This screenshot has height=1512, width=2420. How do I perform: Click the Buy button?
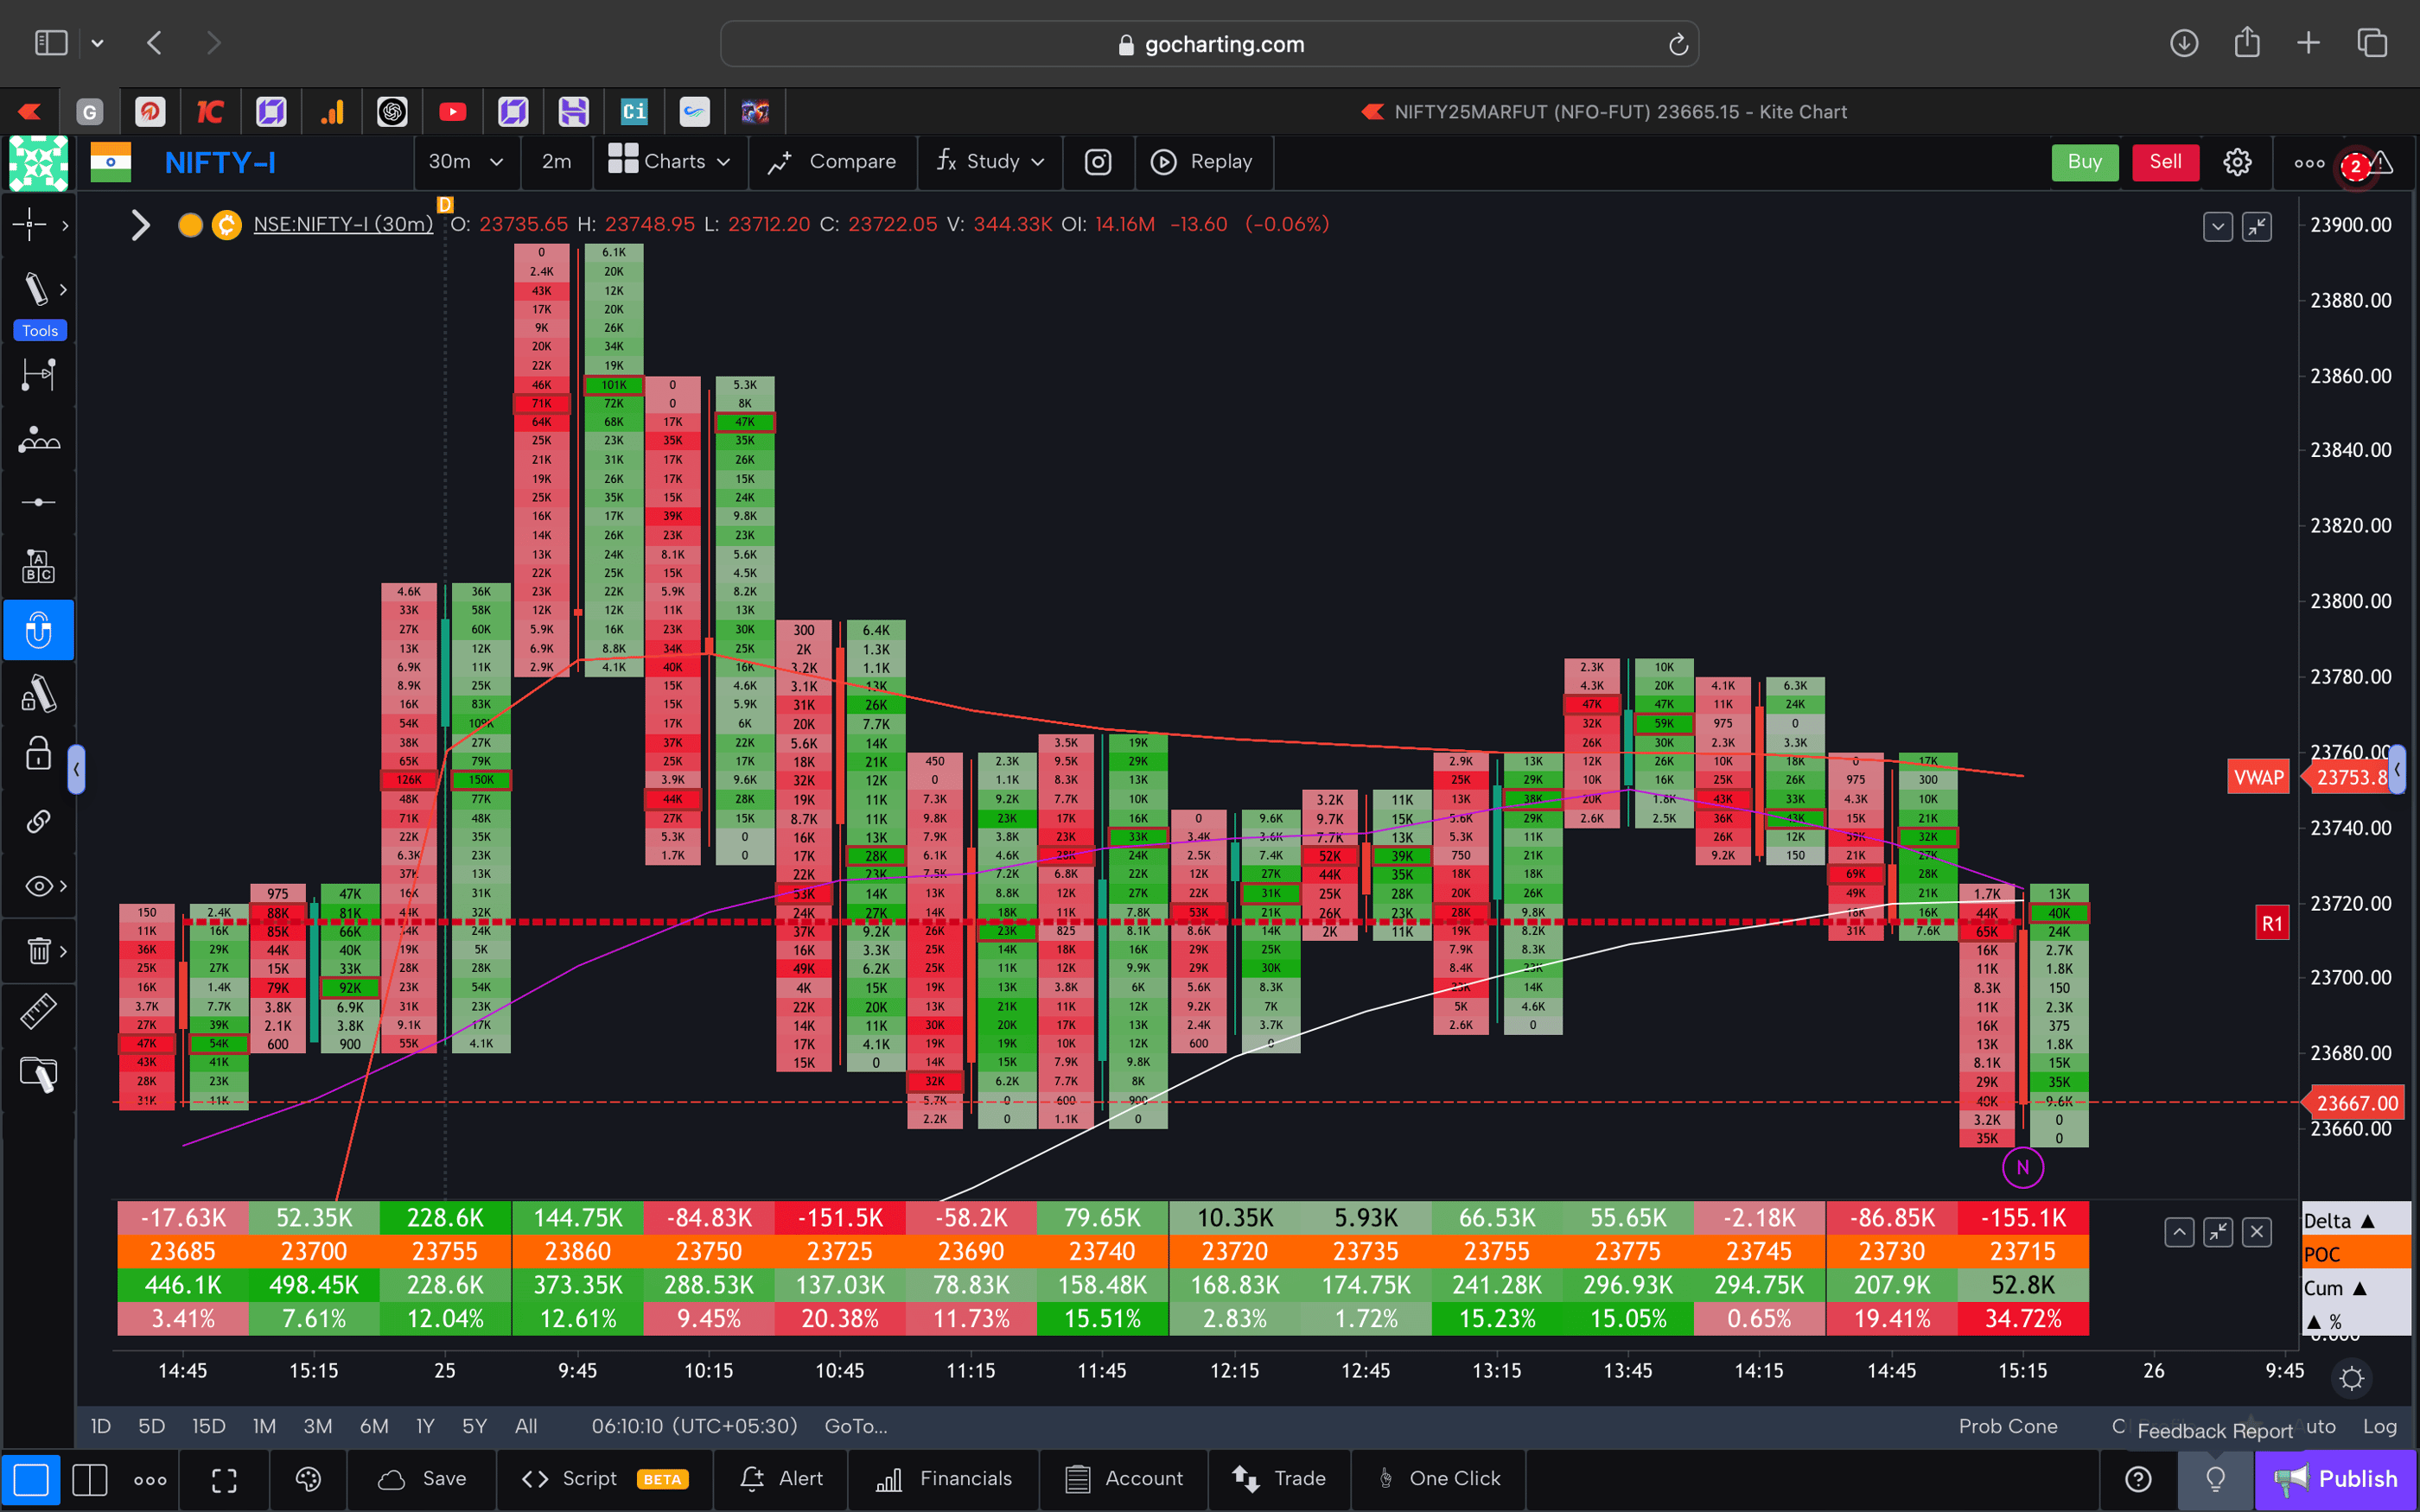pos(2085,162)
